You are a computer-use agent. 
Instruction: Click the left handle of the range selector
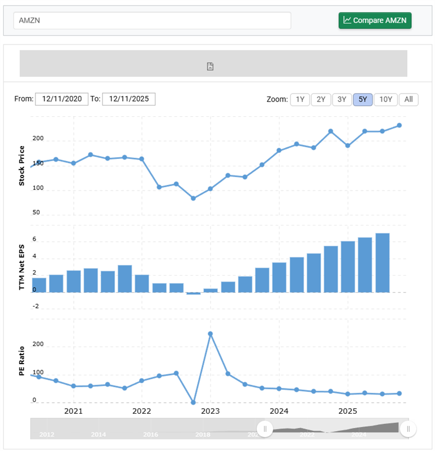(264, 428)
